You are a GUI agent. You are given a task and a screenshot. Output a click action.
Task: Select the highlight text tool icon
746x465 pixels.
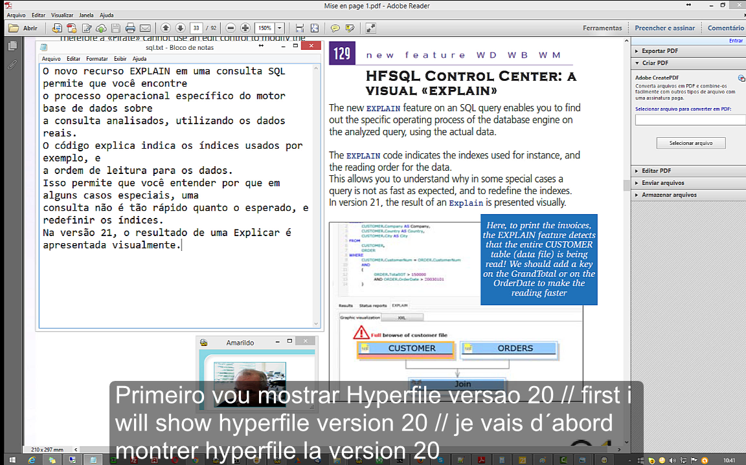pyautogui.click(x=350, y=28)
